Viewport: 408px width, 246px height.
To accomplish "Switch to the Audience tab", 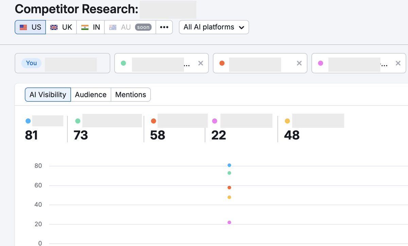I will pyautogui.click(x=91, y=95).
